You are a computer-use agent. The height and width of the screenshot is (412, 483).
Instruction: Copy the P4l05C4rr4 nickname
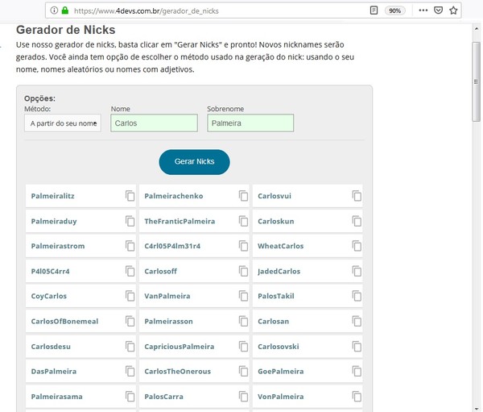coord(130,271)
